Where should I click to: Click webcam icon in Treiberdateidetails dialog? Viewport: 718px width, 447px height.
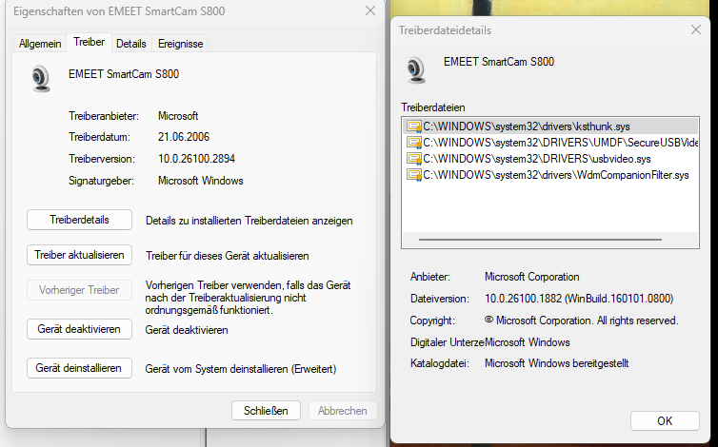point(416,69)
